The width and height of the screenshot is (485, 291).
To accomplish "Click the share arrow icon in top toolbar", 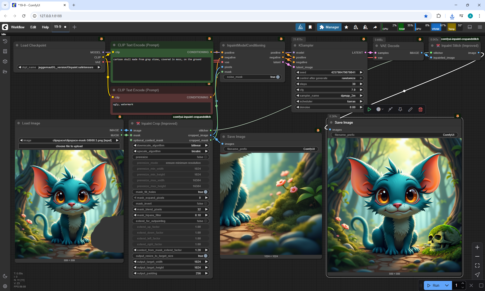I will click(375, 27).
